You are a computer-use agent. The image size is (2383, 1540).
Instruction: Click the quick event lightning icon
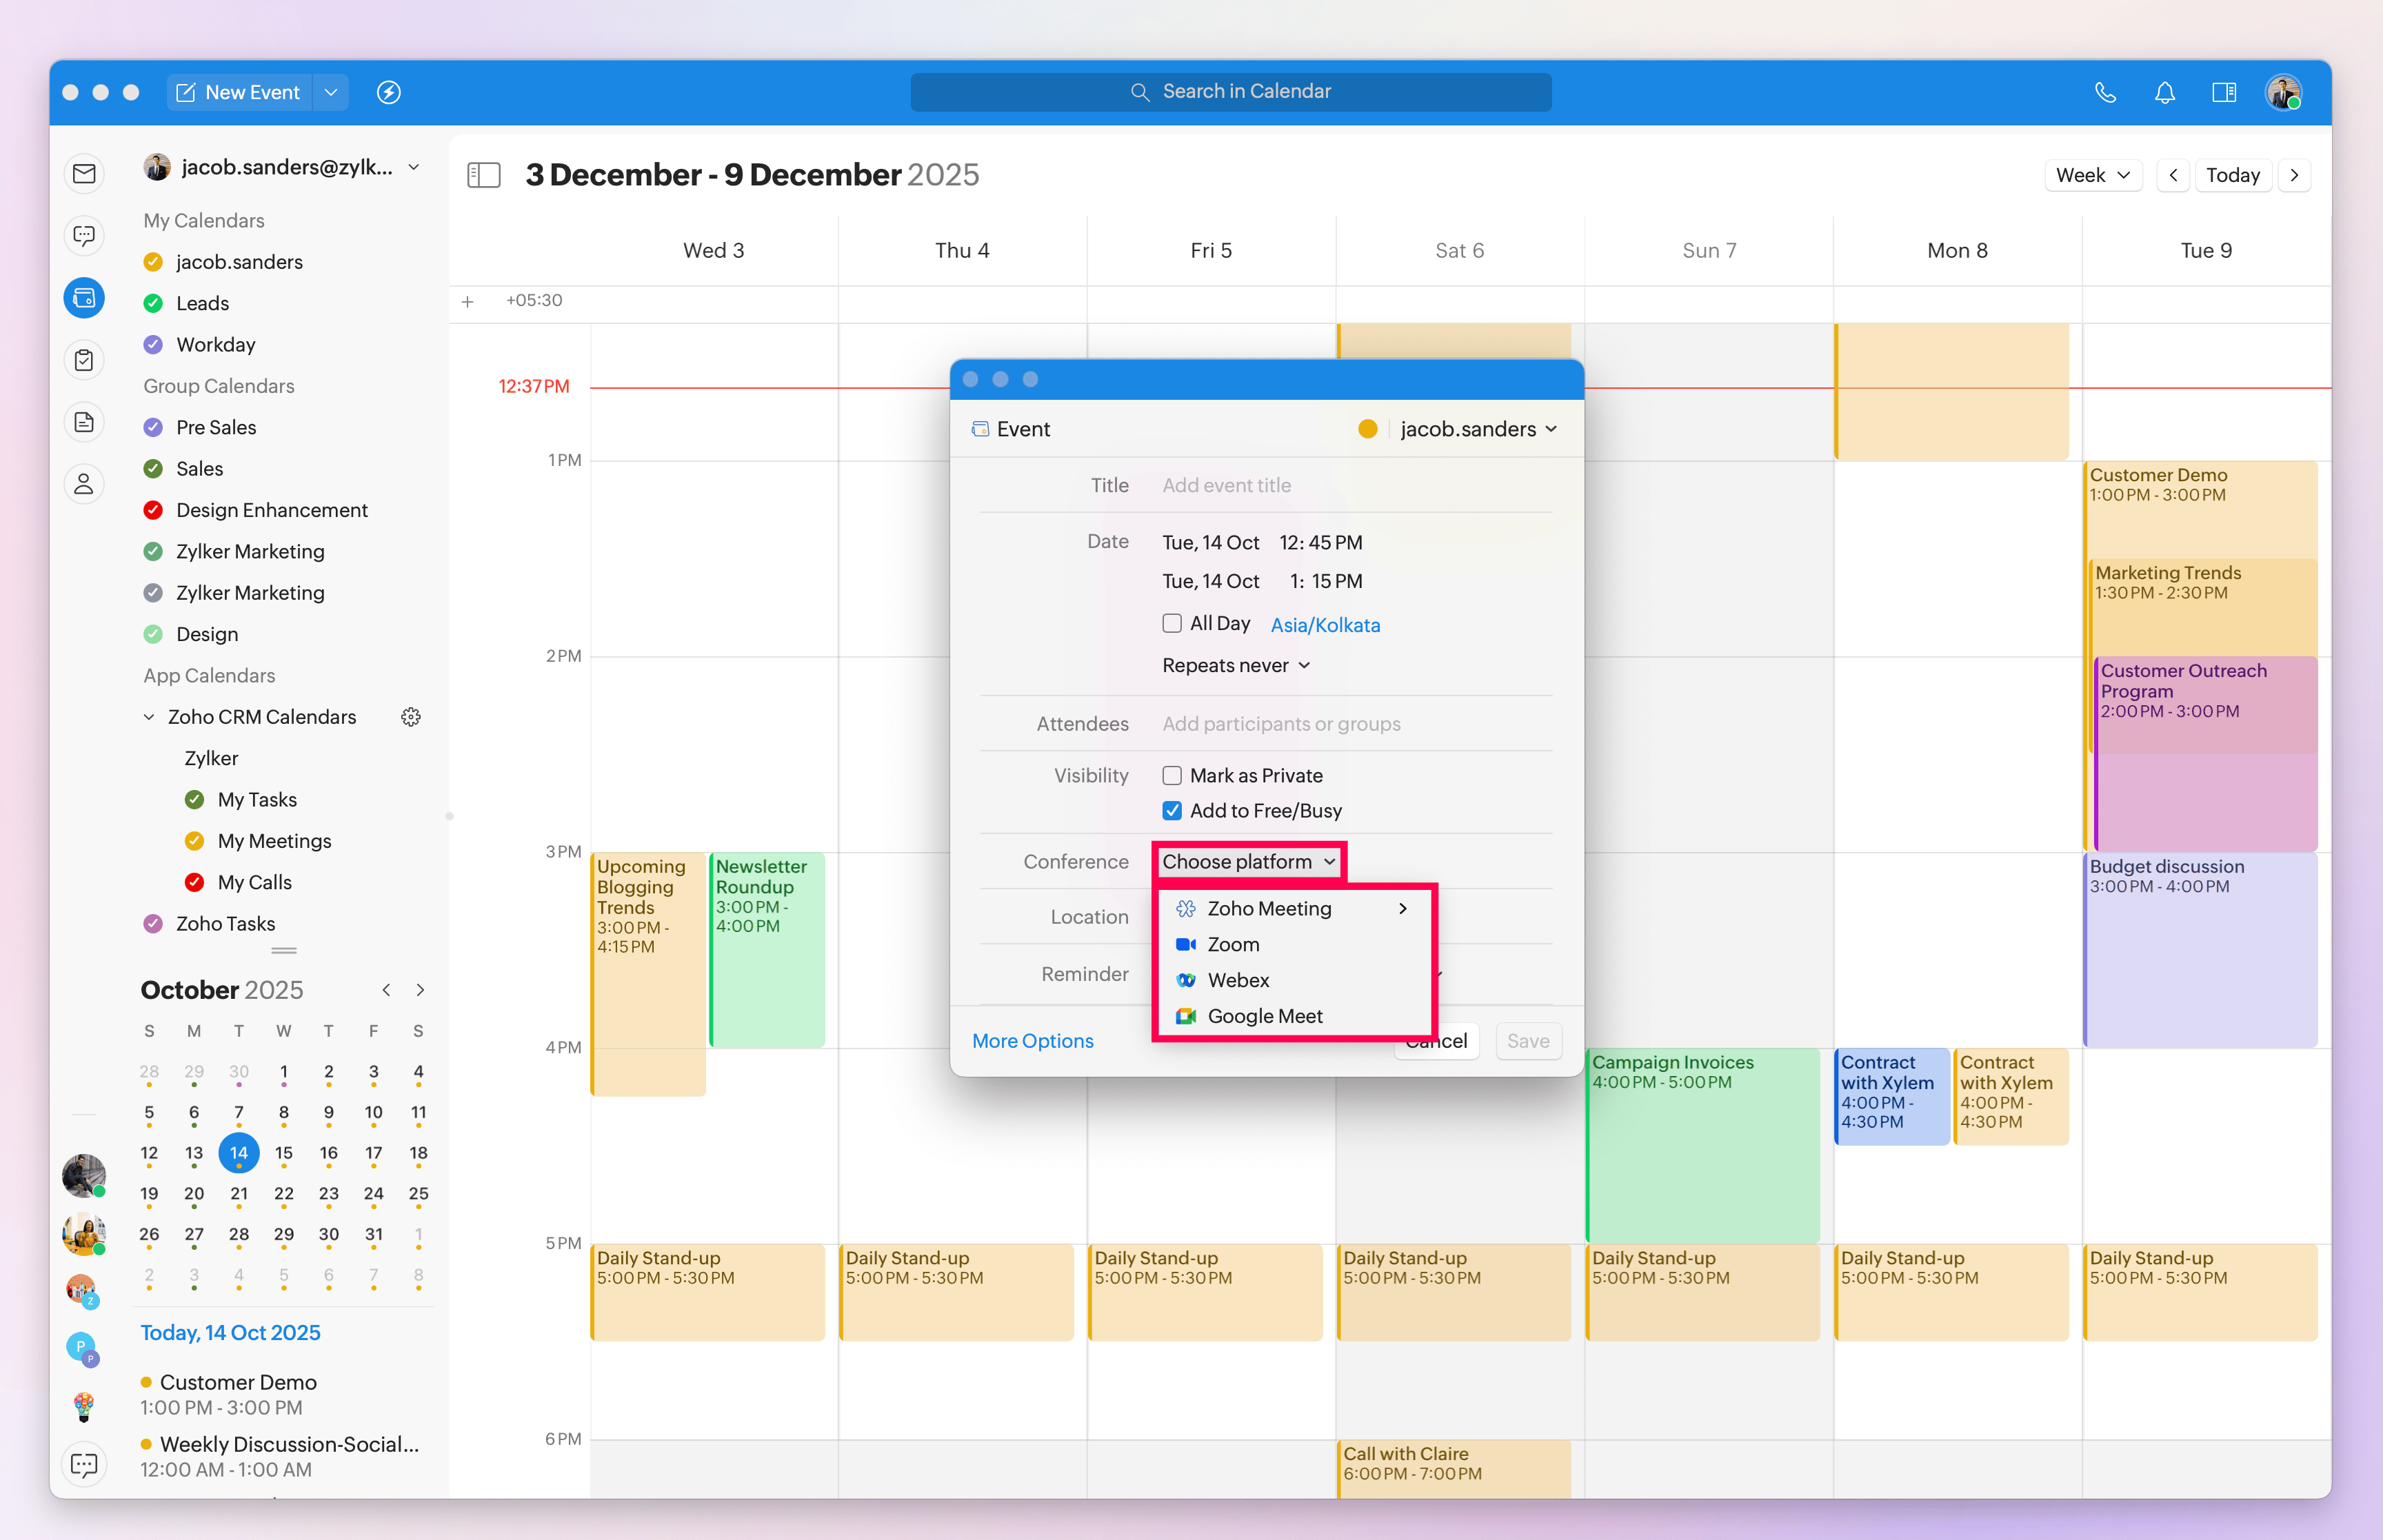pos(388,92)
